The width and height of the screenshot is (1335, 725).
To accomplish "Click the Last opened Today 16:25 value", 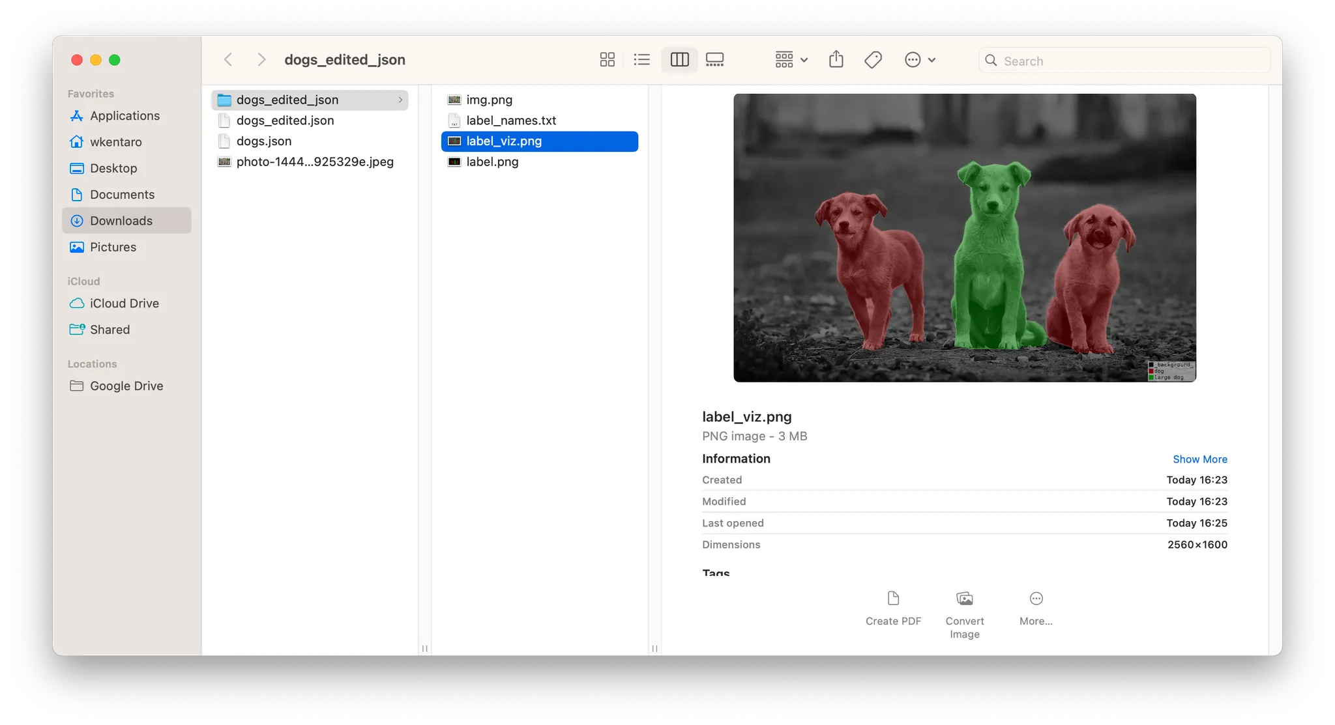I will coord(1197,523).
